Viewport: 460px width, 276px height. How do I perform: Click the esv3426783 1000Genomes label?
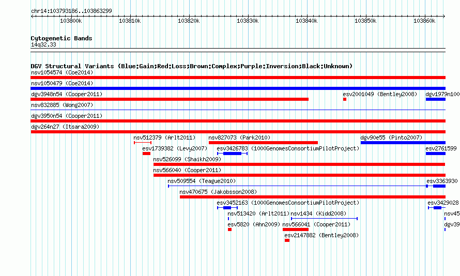[x=288, y=148]
